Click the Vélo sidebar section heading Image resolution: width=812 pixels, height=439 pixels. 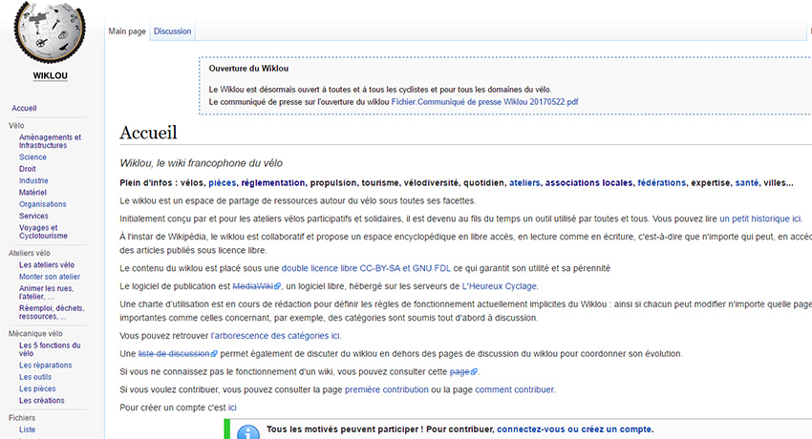pos(16,126)
